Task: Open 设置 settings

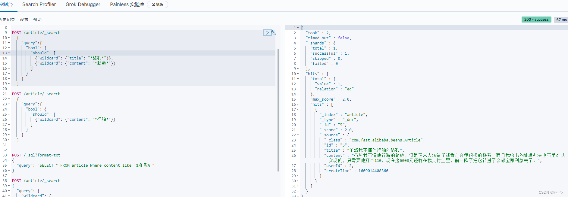Action: [x=24, y=20]
